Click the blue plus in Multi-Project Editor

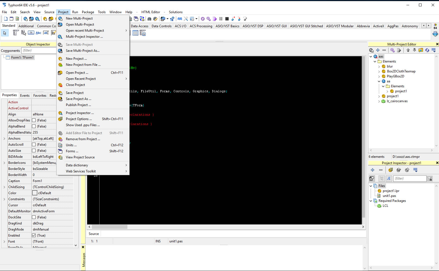point(378,50)
